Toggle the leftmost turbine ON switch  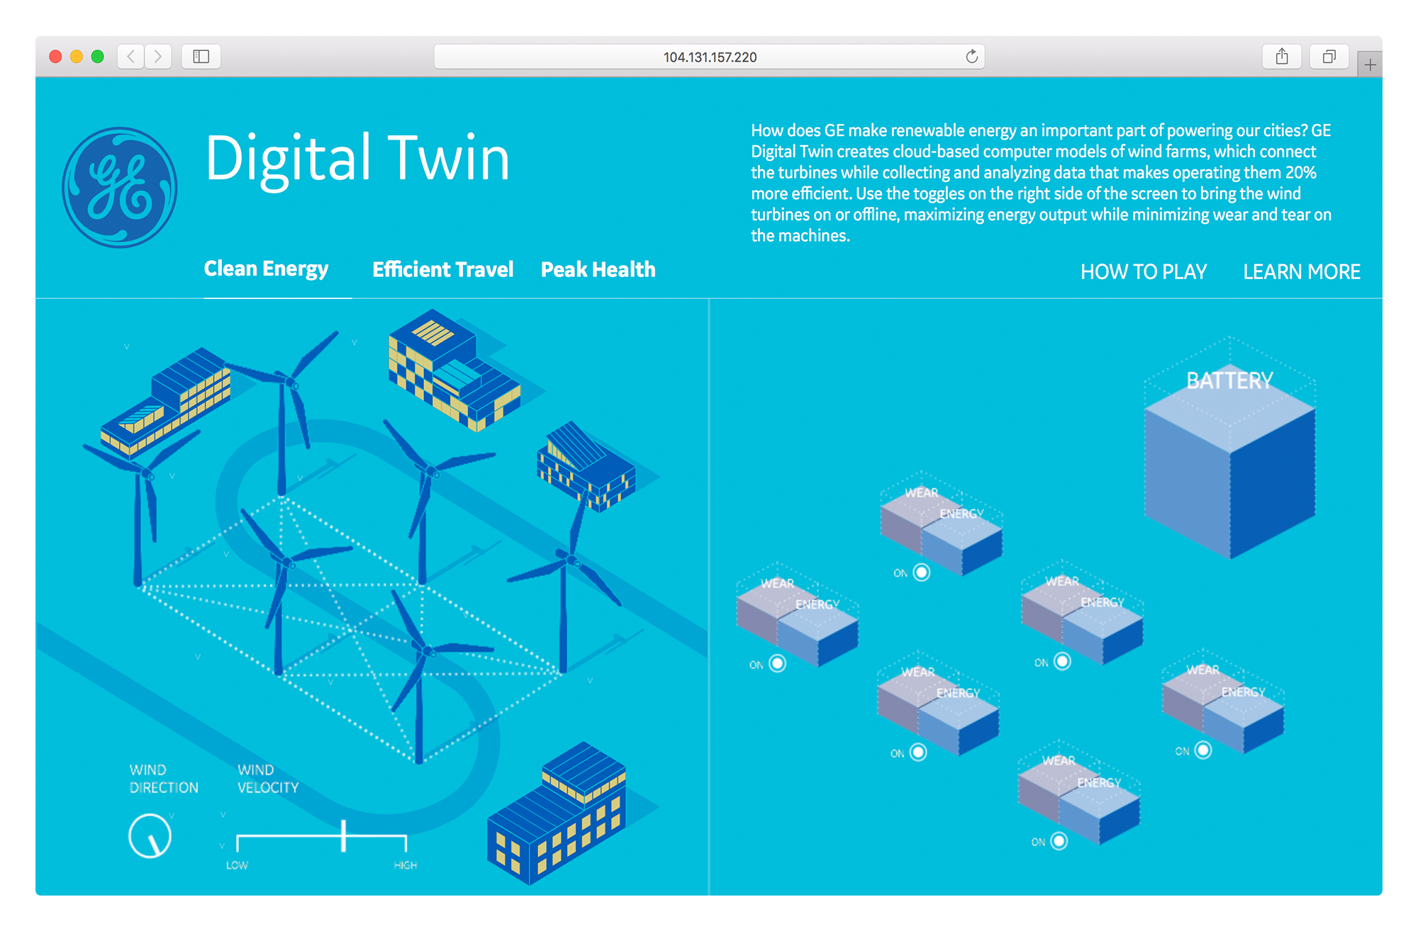pos(778,663)
